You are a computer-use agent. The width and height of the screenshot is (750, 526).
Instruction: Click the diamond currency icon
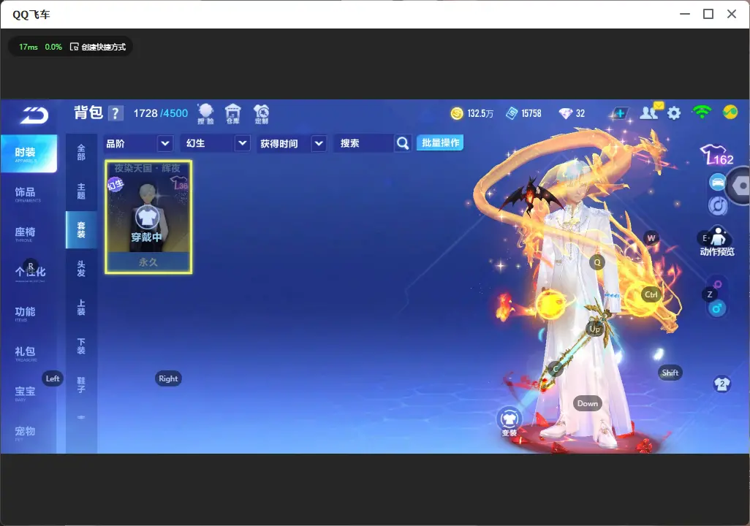(565, 113)
